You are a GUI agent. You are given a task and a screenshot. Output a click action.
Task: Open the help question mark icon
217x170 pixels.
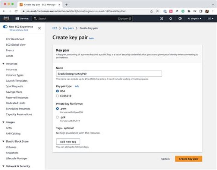click(x=180, y=18)
